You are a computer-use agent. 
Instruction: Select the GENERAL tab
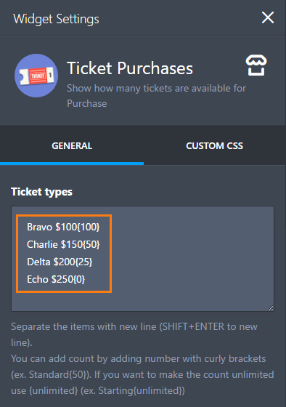click(72, 145)
